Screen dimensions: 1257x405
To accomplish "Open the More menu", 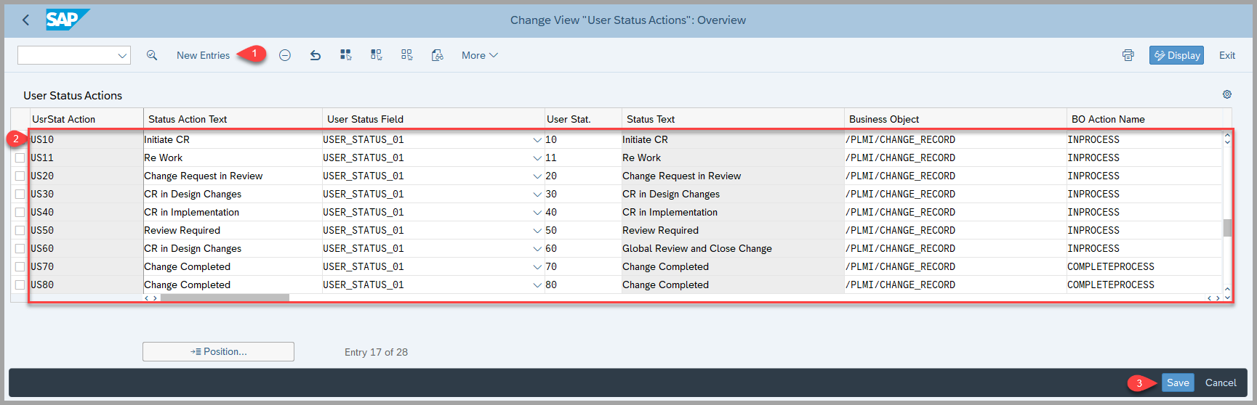I will pos(479,55).
